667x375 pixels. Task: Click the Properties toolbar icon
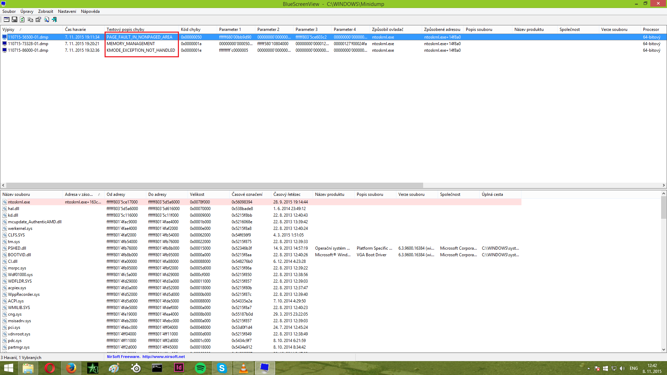point(39,20)
